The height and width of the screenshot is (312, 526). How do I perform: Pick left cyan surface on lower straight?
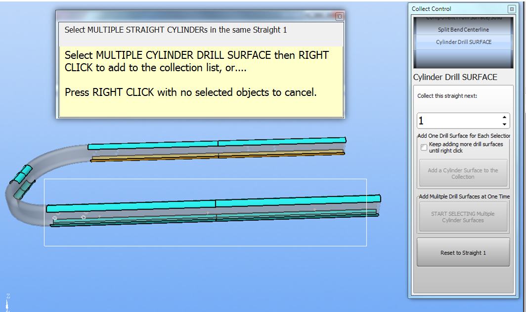(x=131, y=206)
